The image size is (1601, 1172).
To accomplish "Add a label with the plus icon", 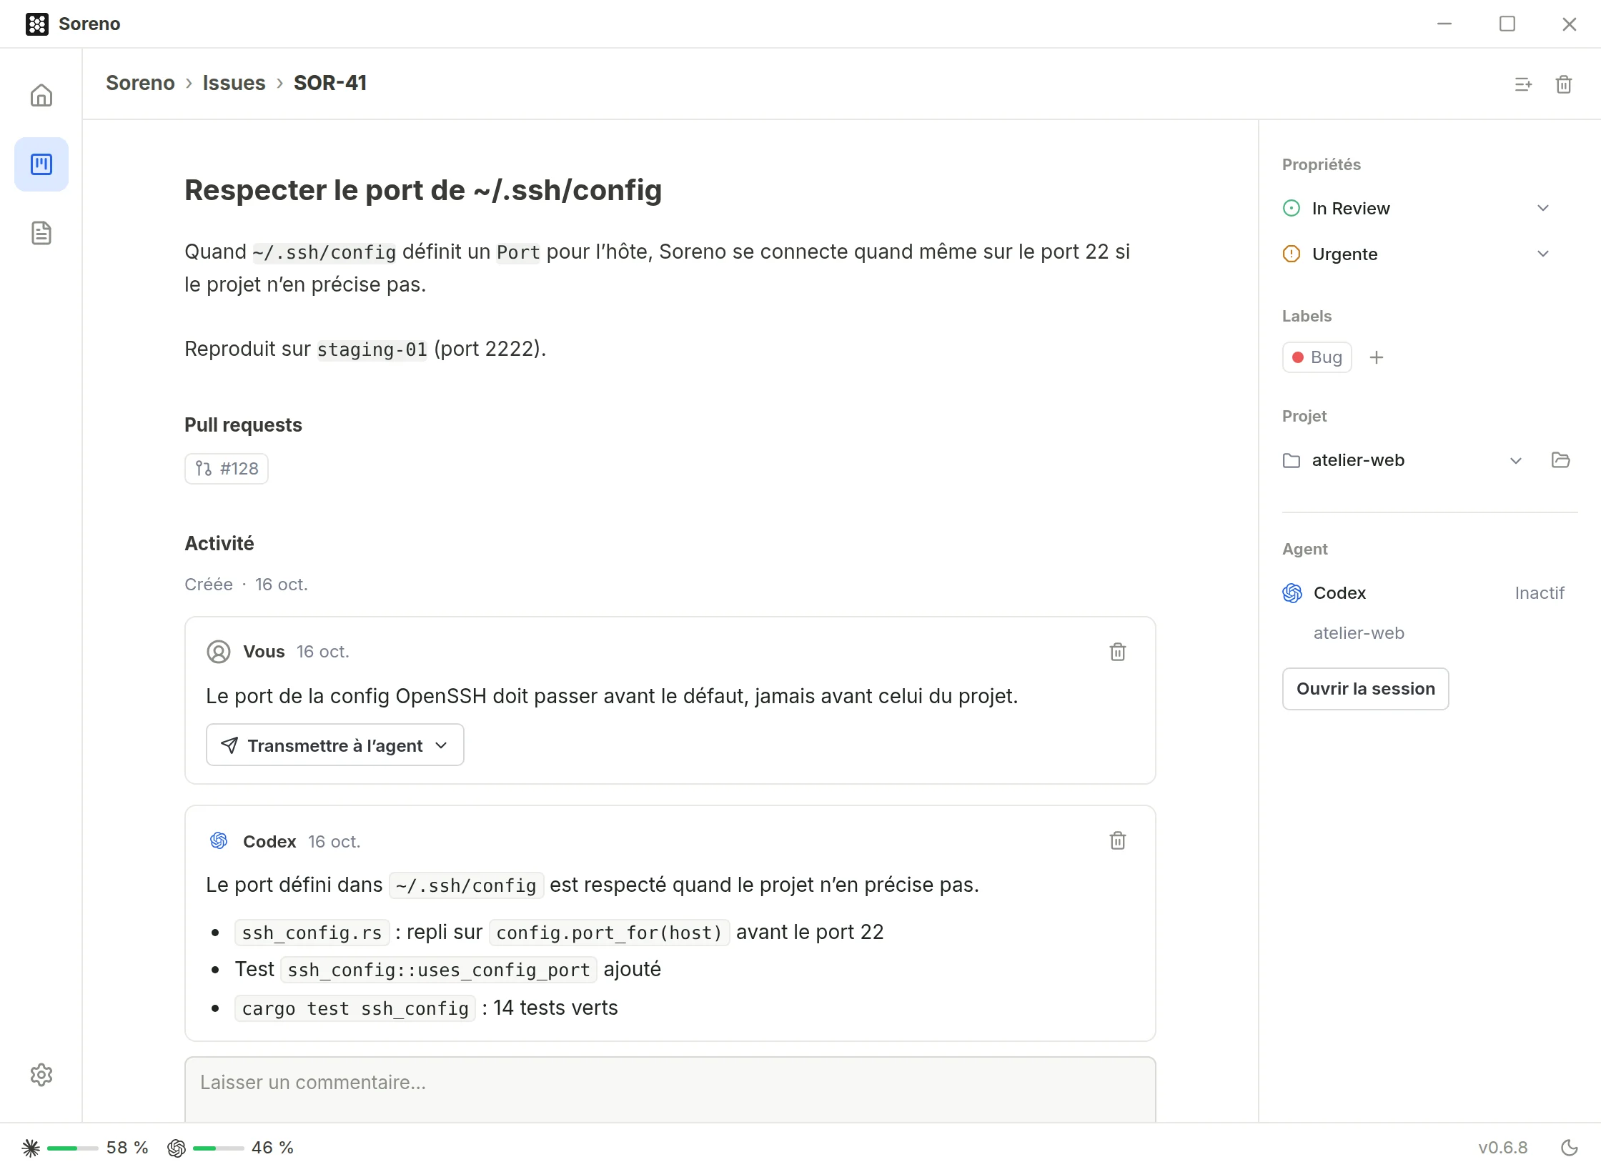I will pyautogui.click(x=1377, y=357).
